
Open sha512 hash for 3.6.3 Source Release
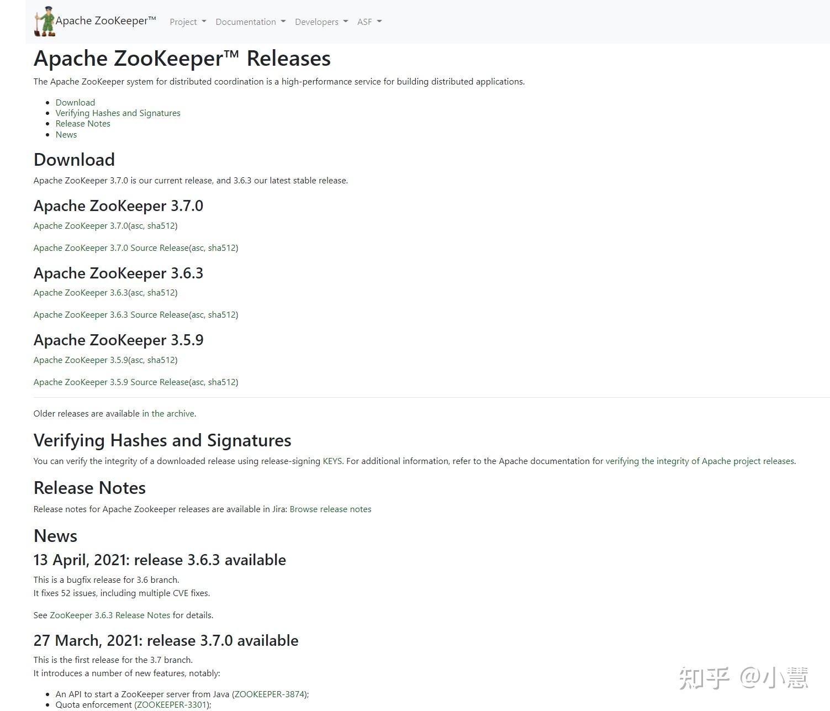click(222, 314)
